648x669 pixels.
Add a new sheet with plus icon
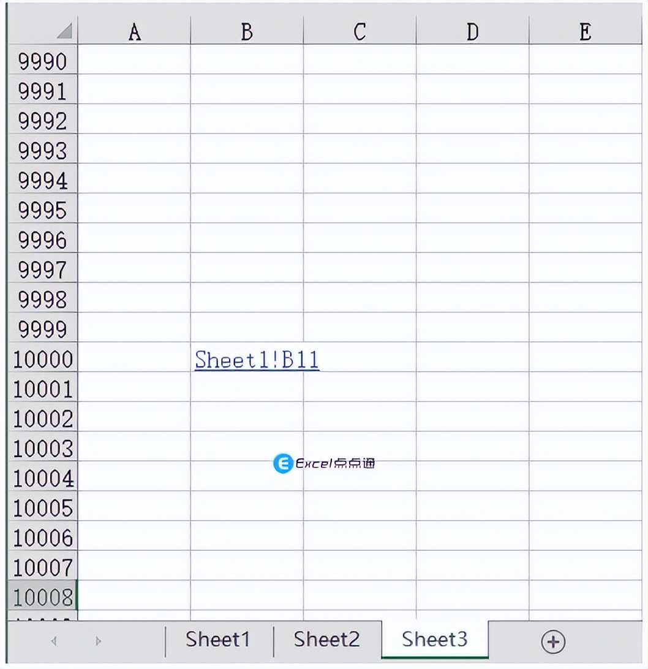click(x=553, y=641)
